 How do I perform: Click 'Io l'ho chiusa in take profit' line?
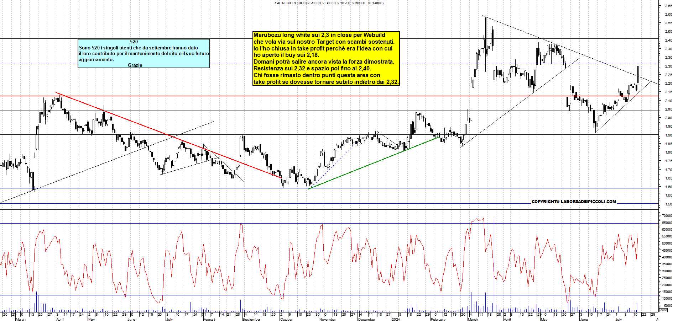coord(323,48)
